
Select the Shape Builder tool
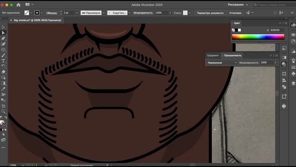click(3, 77)
